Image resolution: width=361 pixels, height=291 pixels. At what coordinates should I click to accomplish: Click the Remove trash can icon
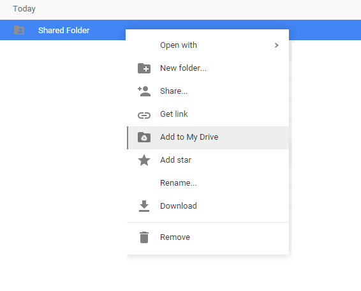pos(144,237)
